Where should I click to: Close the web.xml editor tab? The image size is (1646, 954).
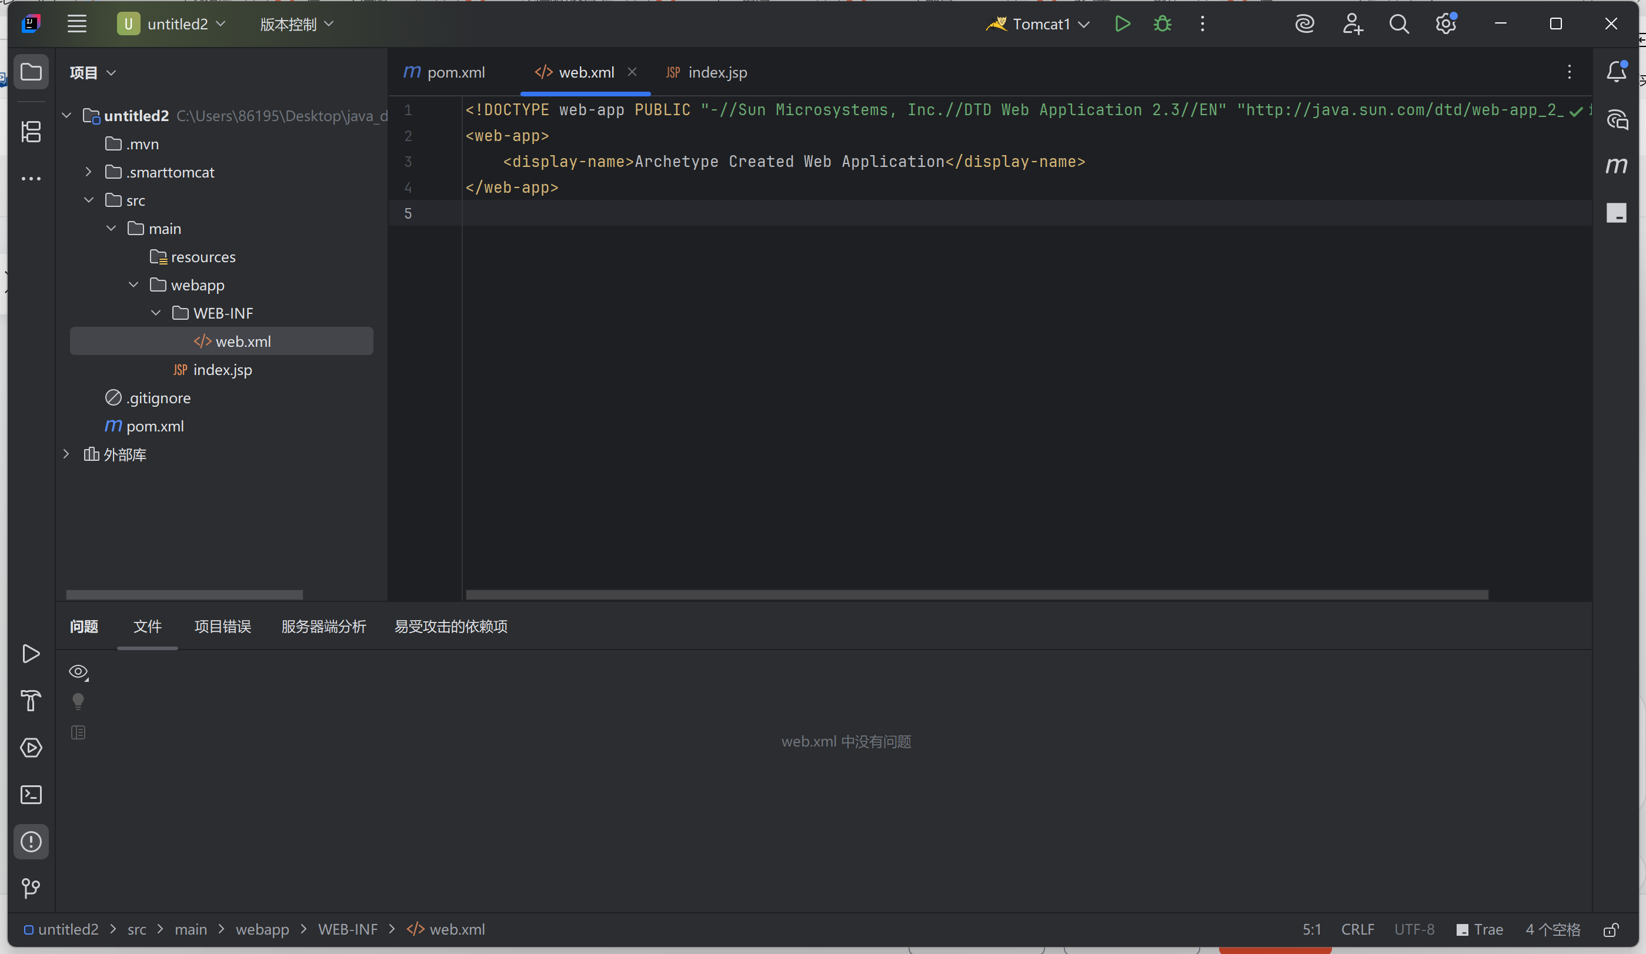(x=632, y=72)
